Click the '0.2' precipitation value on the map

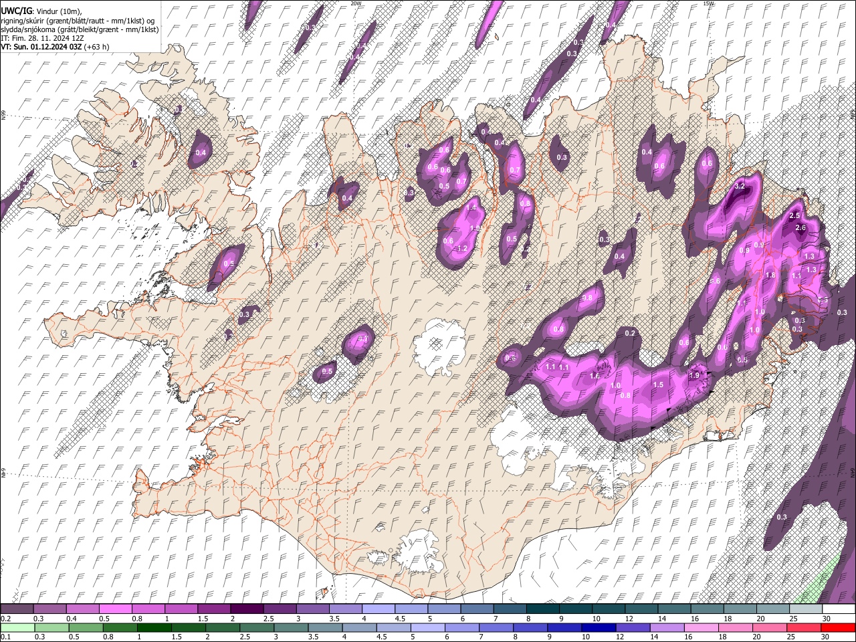tap(630, 333)
